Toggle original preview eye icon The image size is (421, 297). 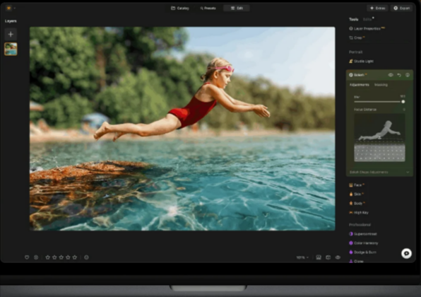[338, 257]
